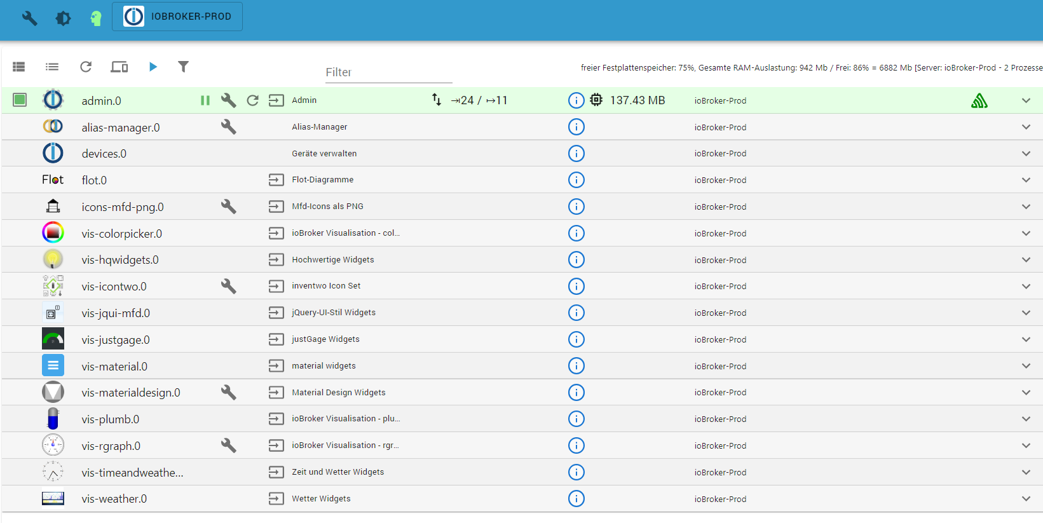Image resolution: width=1043 pixels, height=523 pixels.
Task: Expand the flot.0 row
Action: point(1026,180)
